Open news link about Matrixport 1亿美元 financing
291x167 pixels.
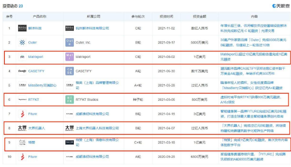pyautogui.click(x=254, y=57)
